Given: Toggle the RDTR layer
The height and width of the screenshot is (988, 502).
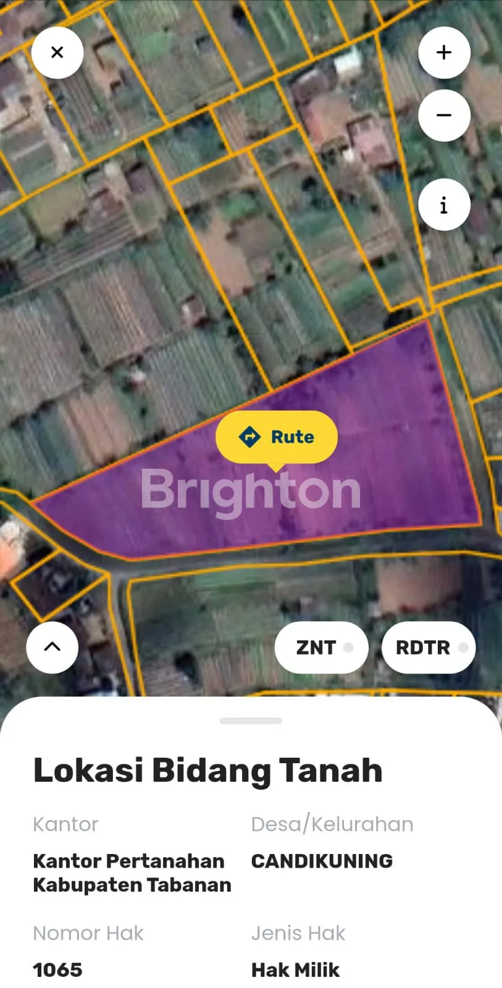Looking at the screenshot, I should tap(429, 648).
